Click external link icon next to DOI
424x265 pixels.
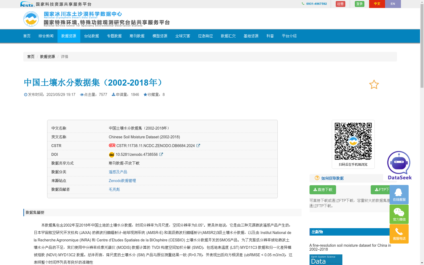click(161, 154)
